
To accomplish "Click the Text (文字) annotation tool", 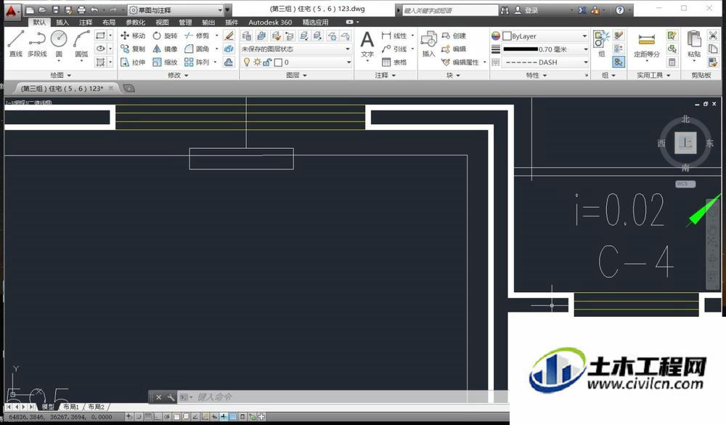I will [367, 44].
